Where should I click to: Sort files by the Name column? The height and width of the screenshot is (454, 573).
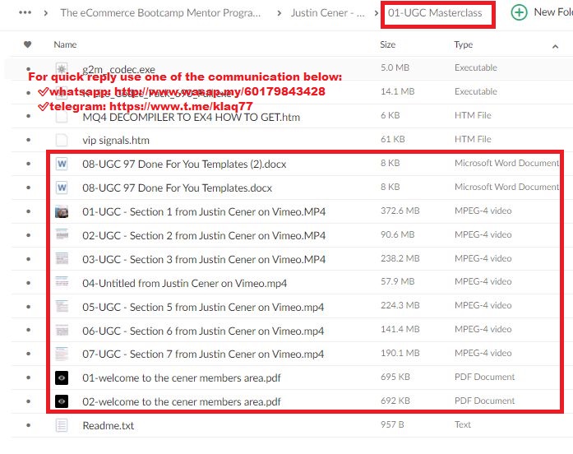[x=65, y=44]
